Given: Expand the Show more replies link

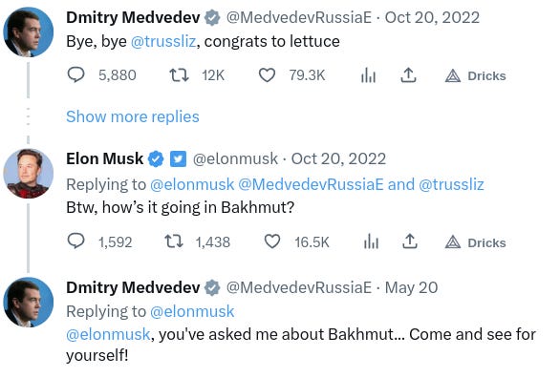Looking at the screenshot, I should click(133, 116).
